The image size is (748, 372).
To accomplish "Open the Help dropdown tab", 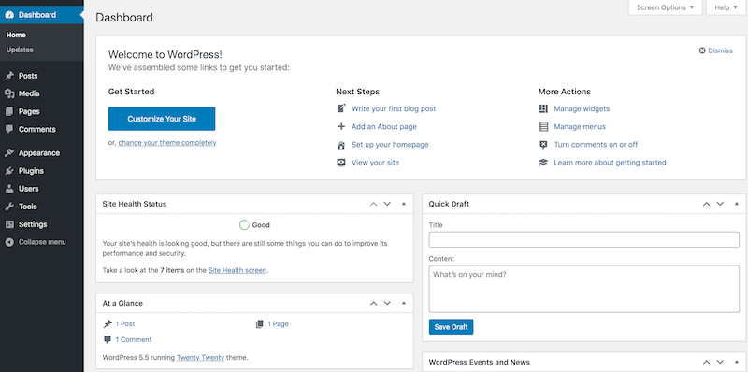I will point(726,7).
